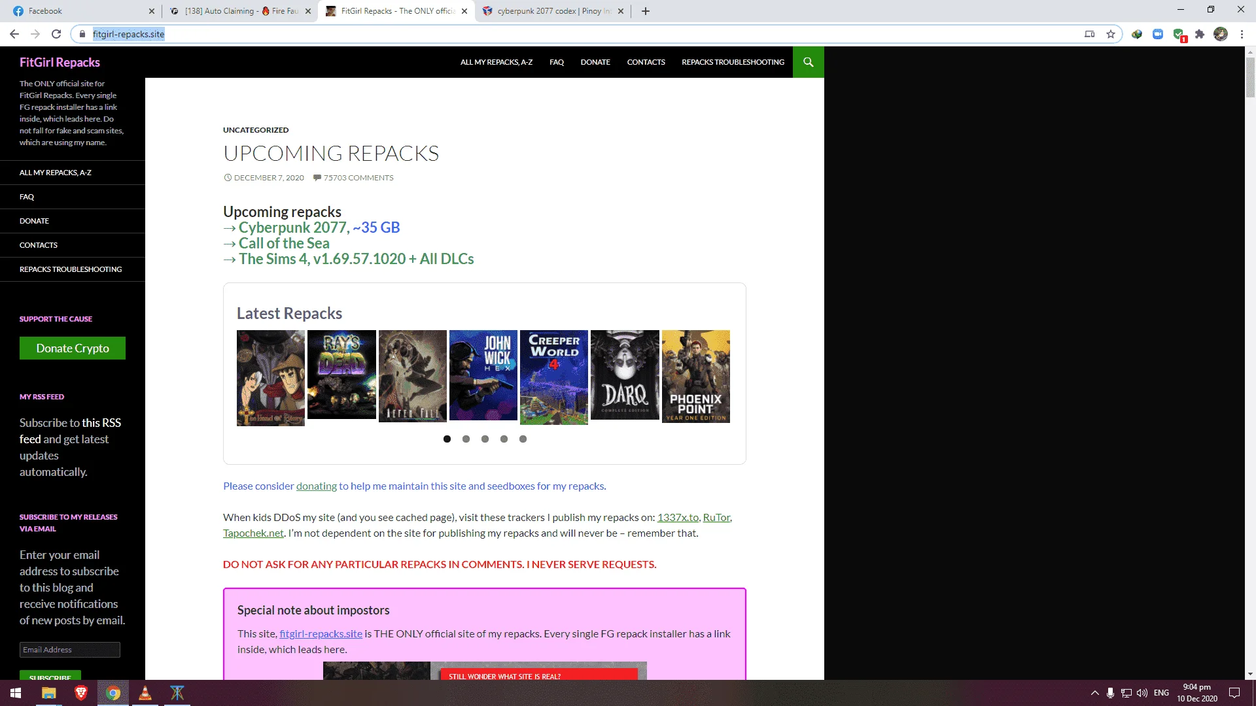
Task: Click the browser forward arrow
Action: coord(35,34)
